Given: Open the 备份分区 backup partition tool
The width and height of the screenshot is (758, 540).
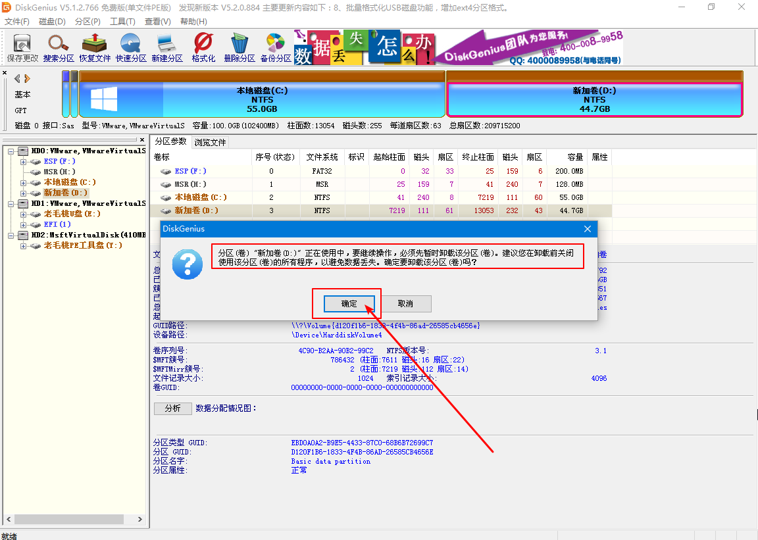Looking at the screenshot, I should coord(276,49).
